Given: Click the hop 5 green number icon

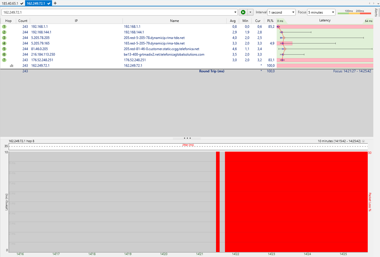Looking at the screenshot, I should [x=4, y=49].
